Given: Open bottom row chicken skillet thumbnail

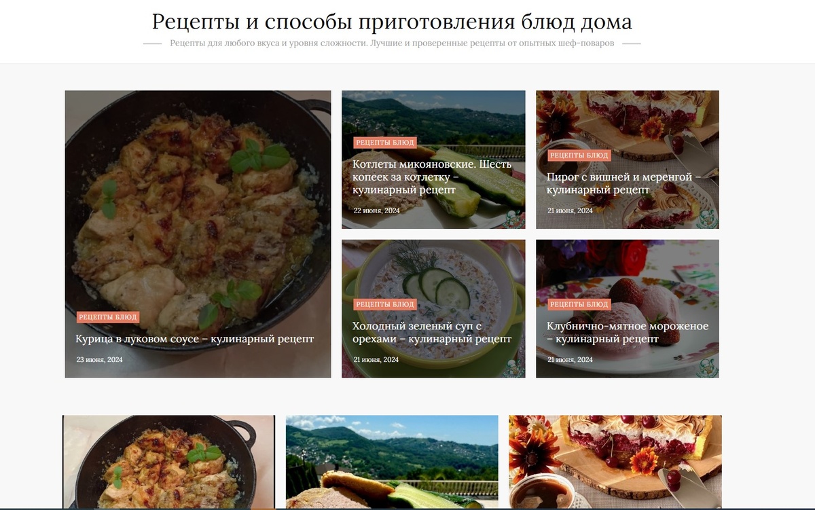Looking at the screenshot, I should (169, 462).
